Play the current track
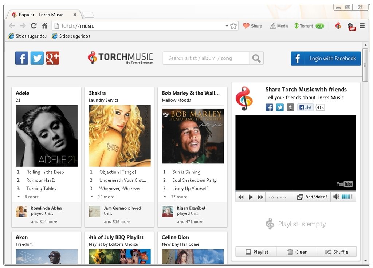 [251, 197]
